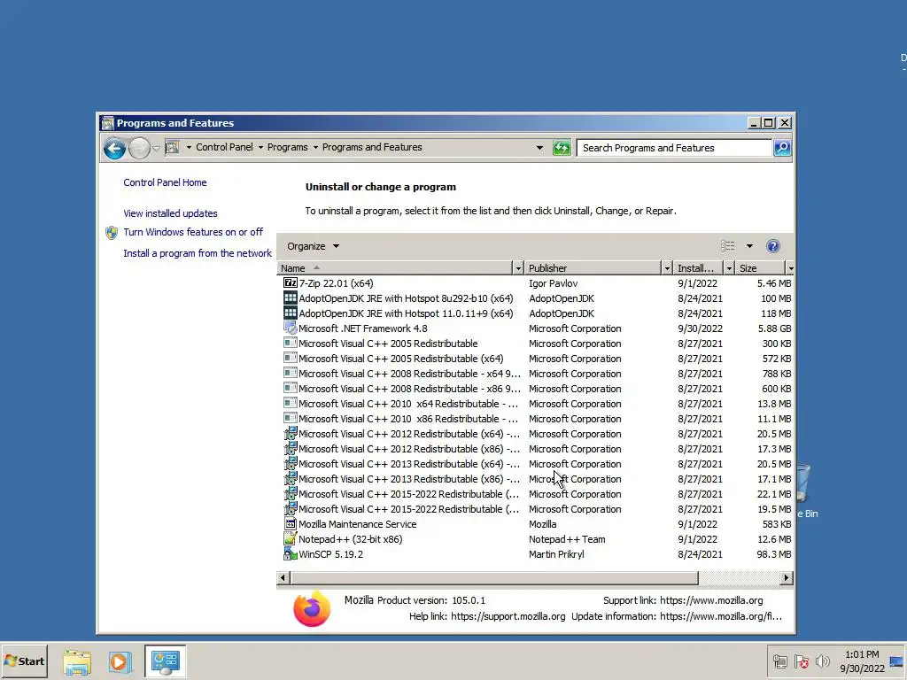Open the Publisher column filter dropdown
907x680 pixels.
(666, 268)
